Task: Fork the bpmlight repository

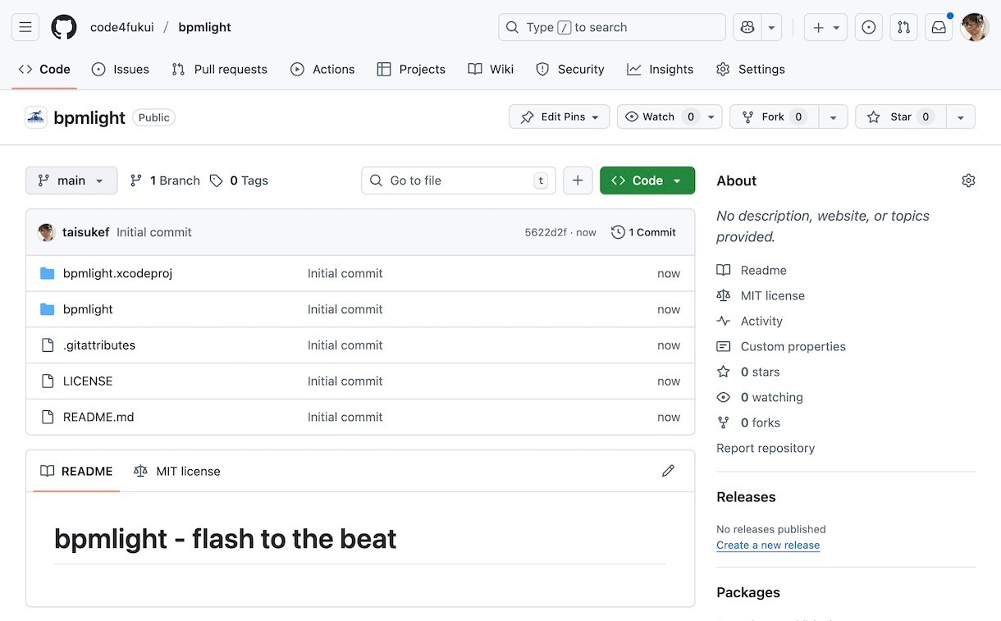Action: coord(774,117)
